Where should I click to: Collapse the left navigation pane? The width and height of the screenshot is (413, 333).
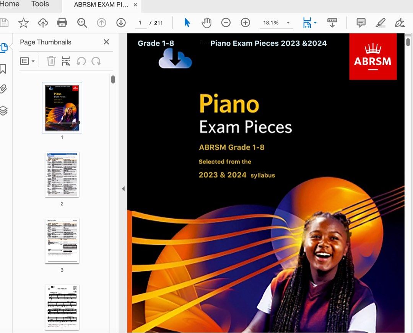(123, 189)
